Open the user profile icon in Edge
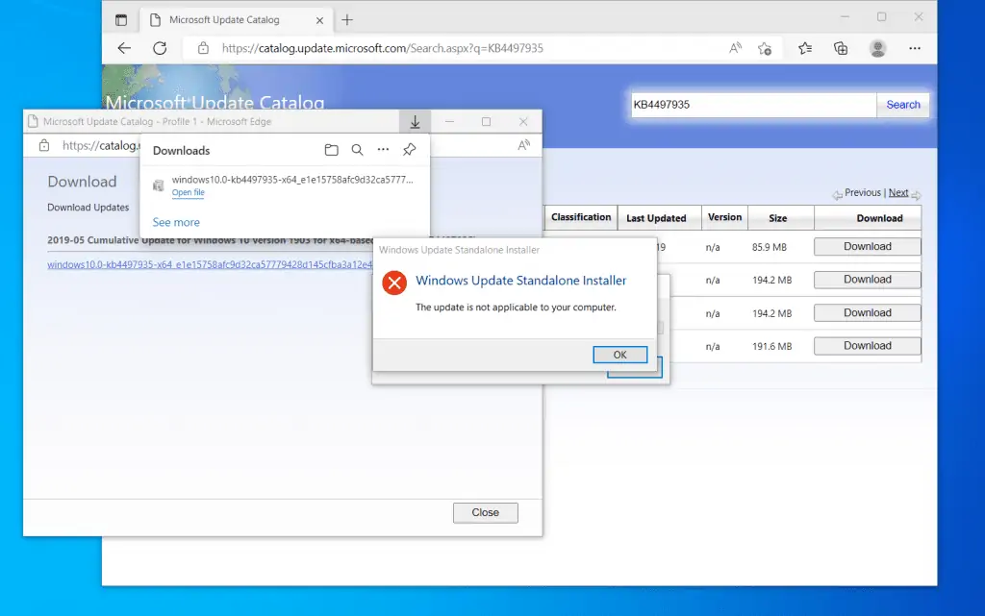This screenshot has width=985, height=616. click(877, 48)
